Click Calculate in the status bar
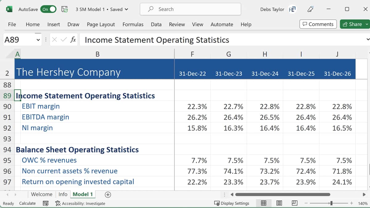The height and width of the screenshot is (208, 370). pos(27,203)
